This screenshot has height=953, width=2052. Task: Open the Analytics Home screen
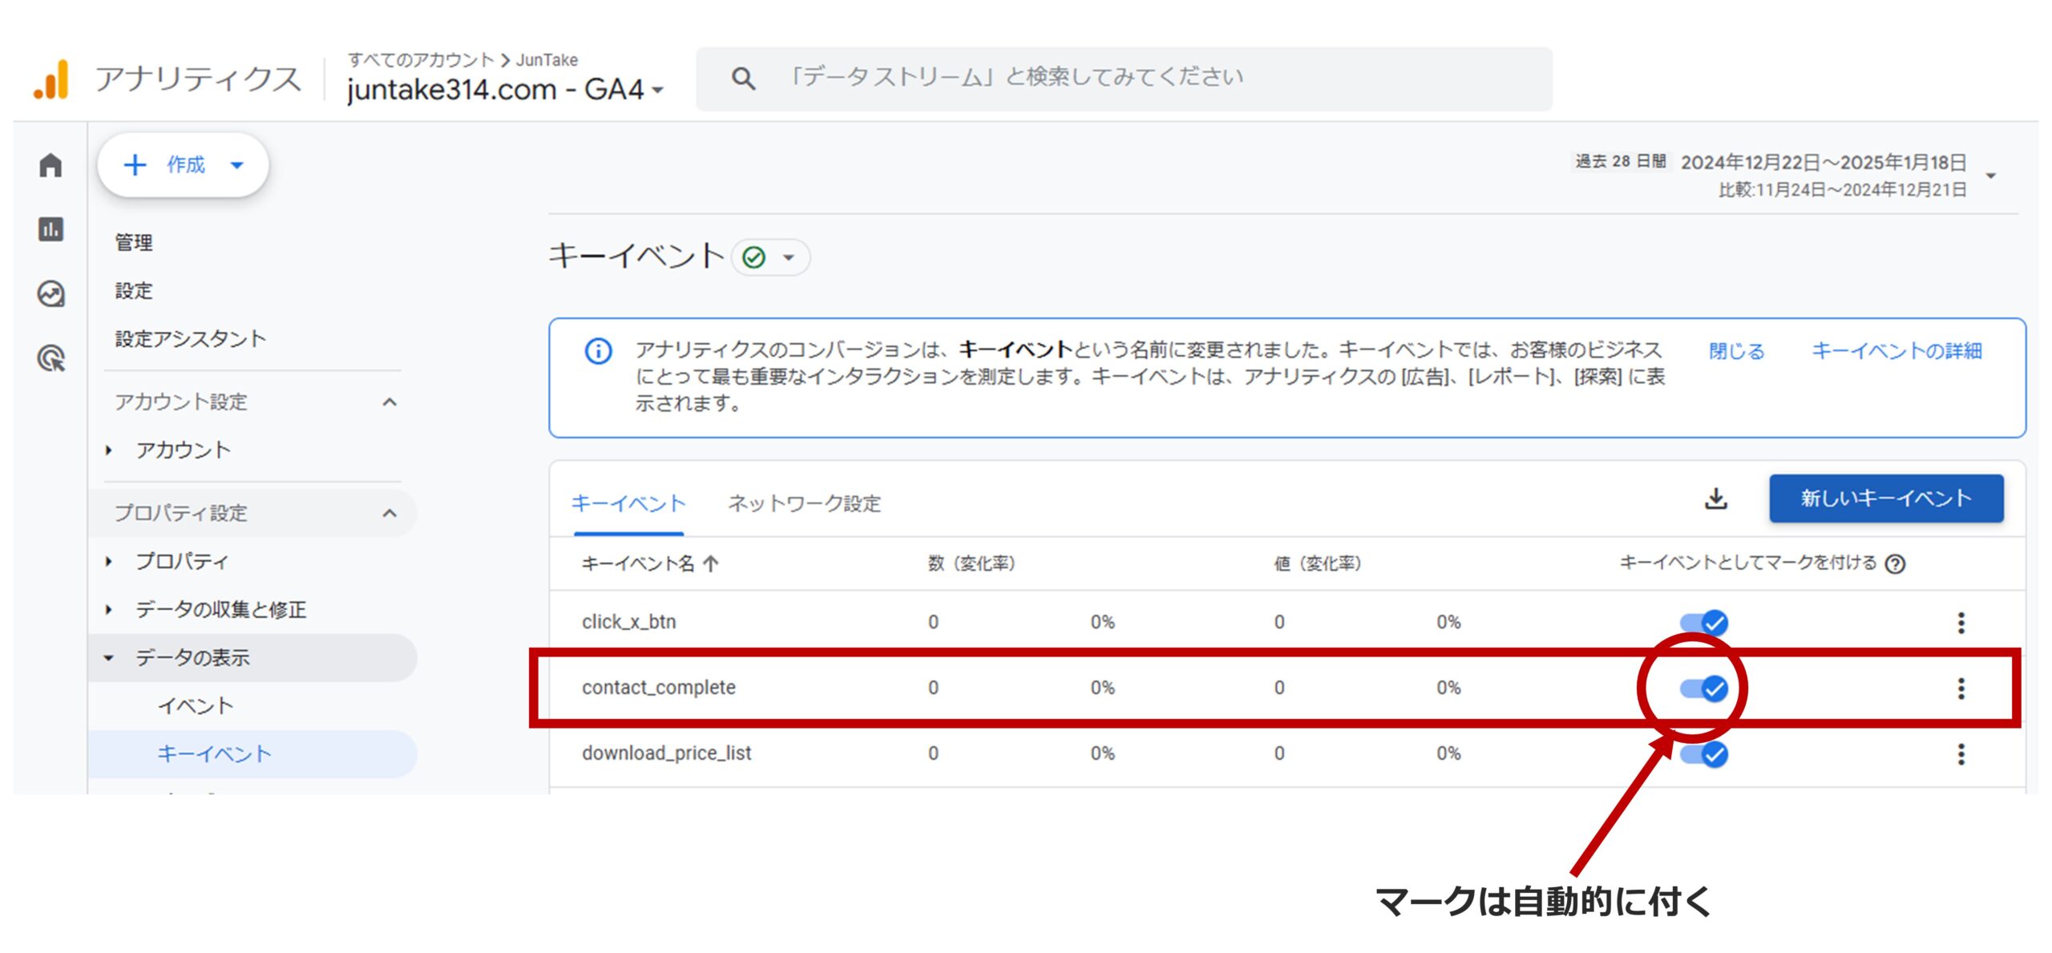tap(51, 164)
